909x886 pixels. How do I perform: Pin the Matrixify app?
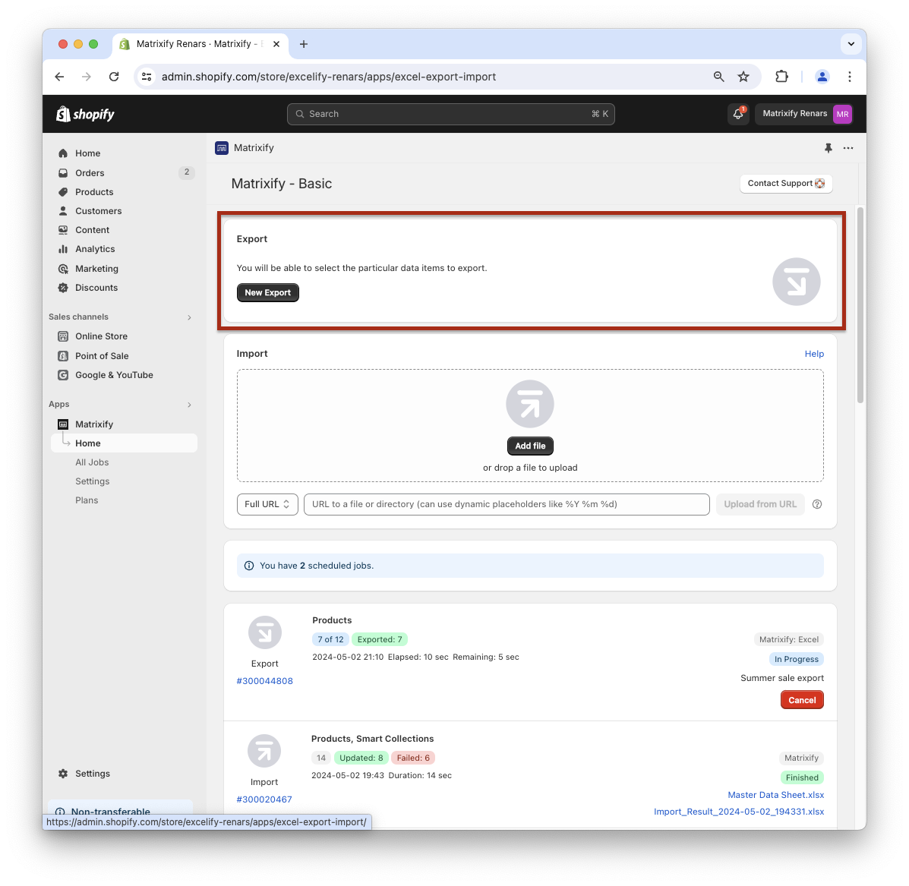click(829, 148)
